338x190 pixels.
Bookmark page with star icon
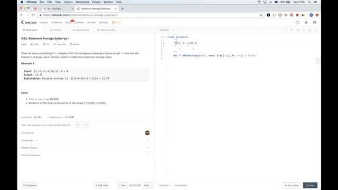(x=261, y=15)
